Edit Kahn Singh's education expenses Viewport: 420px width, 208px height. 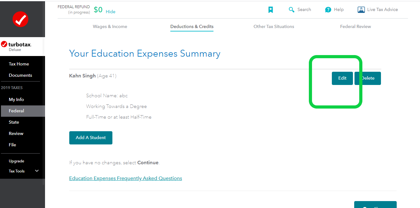click(342, 78)
